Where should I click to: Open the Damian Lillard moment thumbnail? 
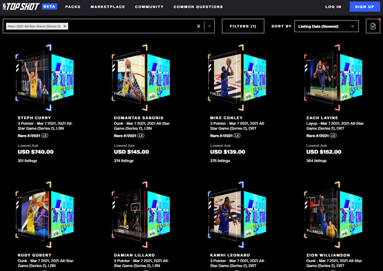pos(142,214)
